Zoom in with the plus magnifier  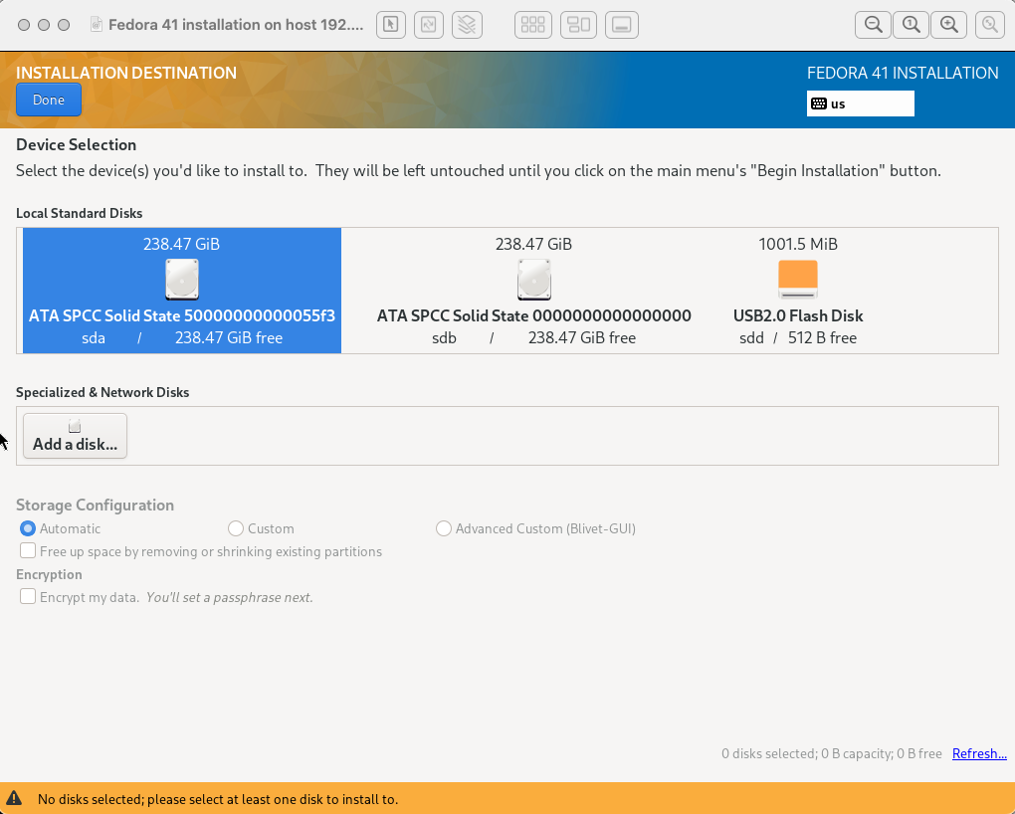[949, 25]
